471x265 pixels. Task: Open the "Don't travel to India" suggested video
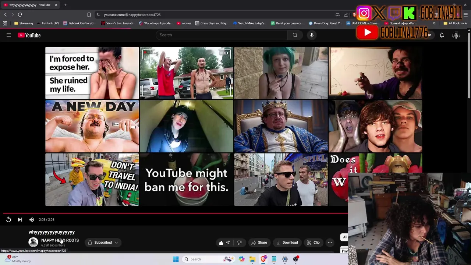point(92,180)
